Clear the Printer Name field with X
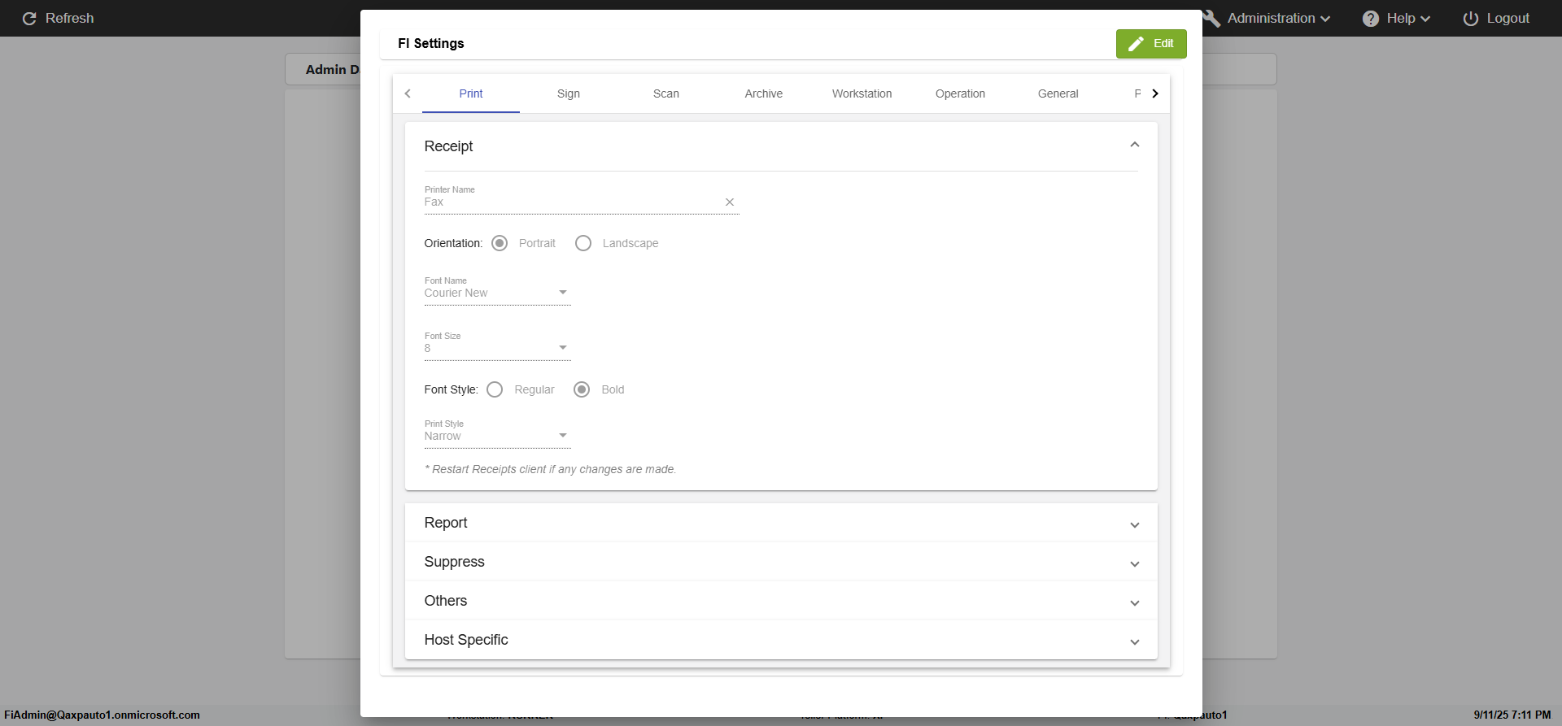 pos(730,202)
